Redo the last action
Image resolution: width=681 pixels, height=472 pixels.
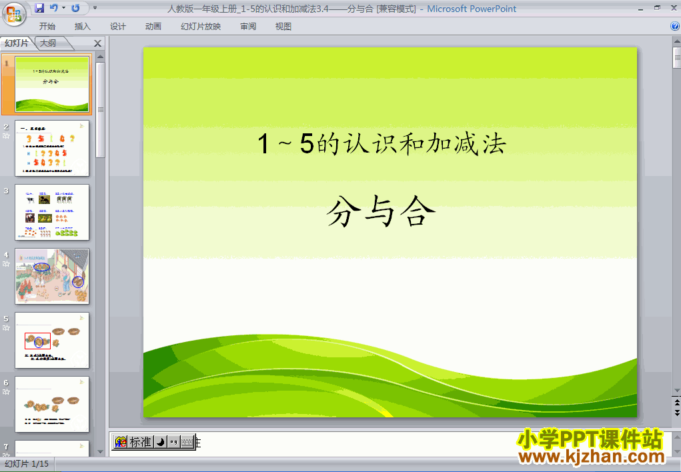tap(75, 8)
